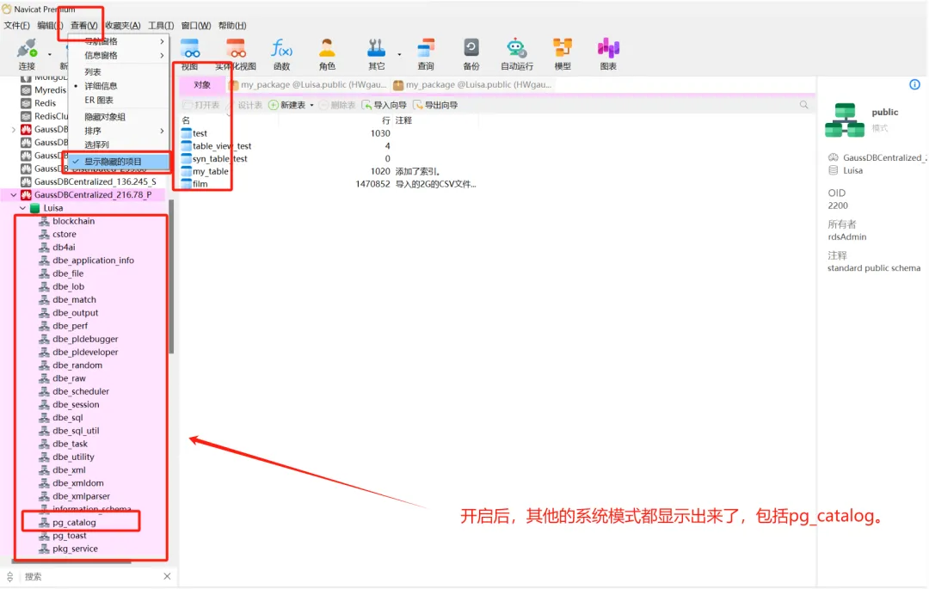Expand the 导航窗格 submenu arrow
Screen dimensions: 929x589
[x=162, y=41]
